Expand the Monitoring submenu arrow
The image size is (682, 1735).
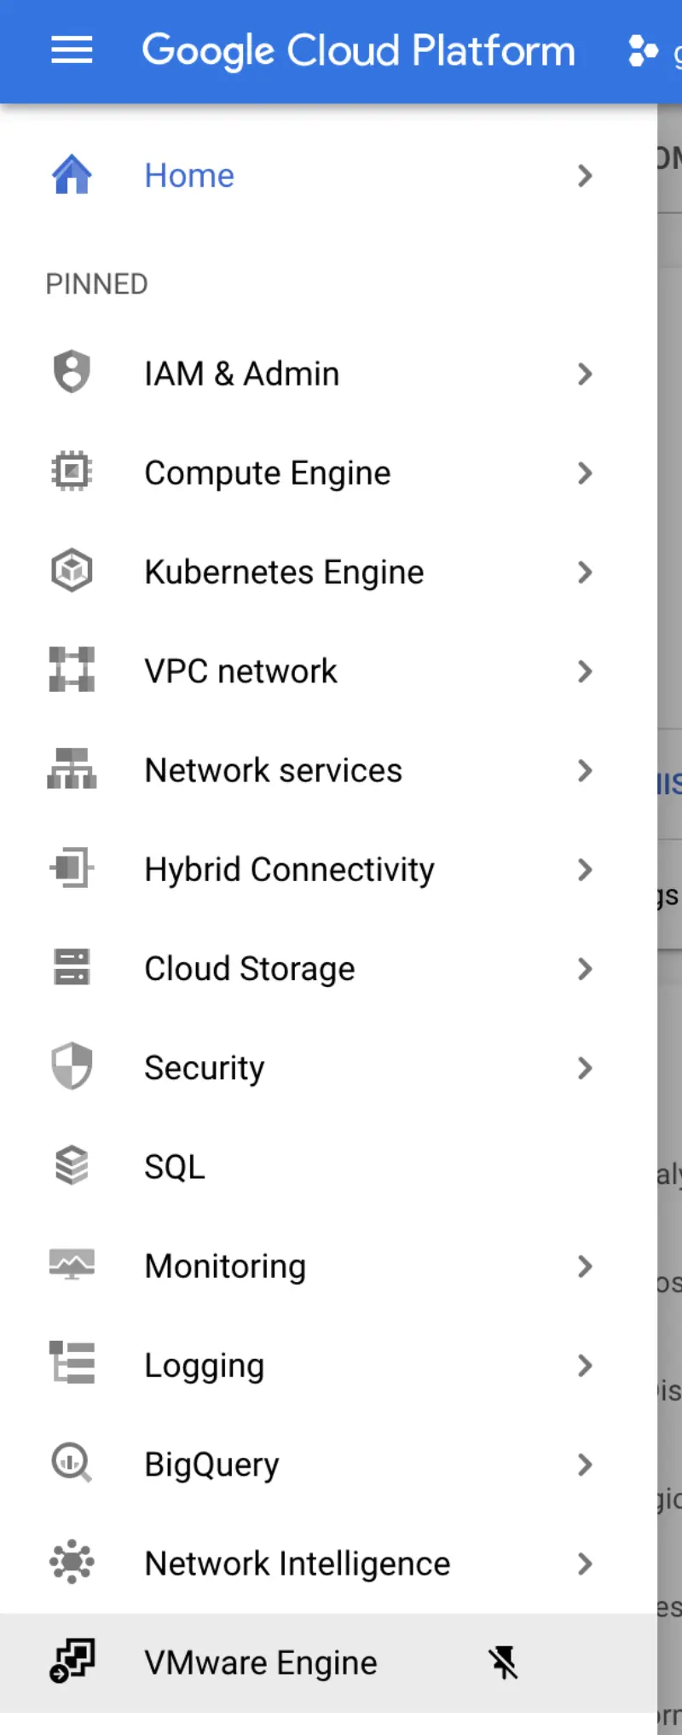tap(585, 1267)
